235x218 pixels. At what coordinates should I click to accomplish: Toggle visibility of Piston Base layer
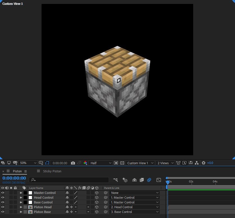3,212
